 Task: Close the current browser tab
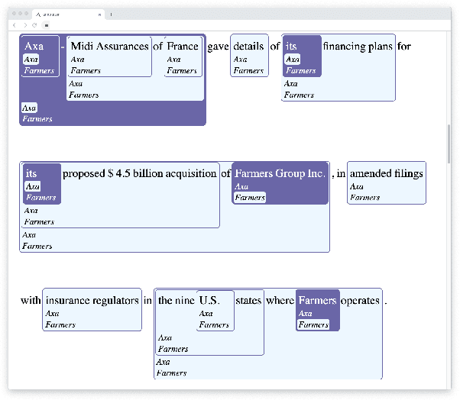[x=99, y=15]
